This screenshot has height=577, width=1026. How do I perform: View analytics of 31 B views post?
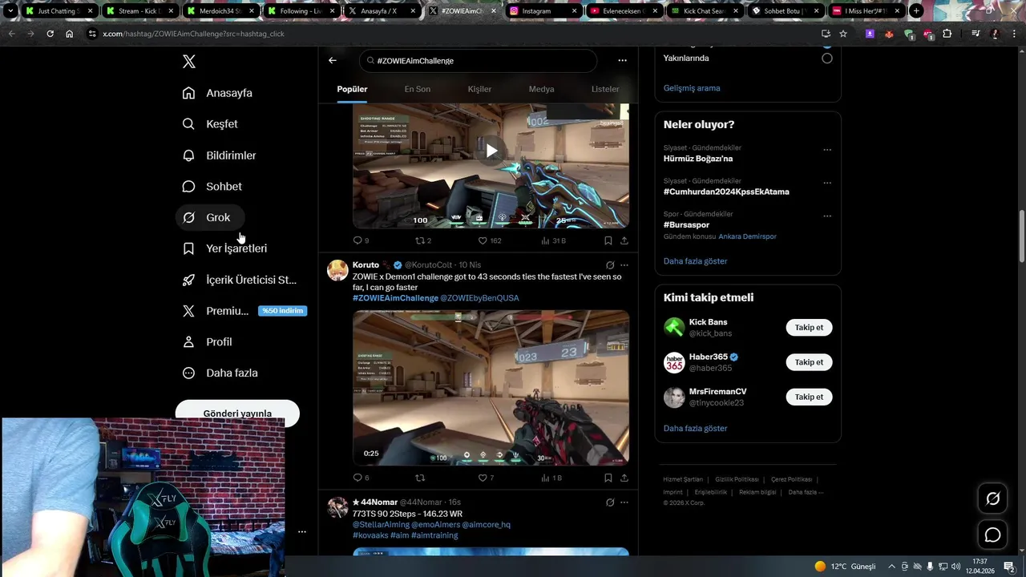click(553, 240)
